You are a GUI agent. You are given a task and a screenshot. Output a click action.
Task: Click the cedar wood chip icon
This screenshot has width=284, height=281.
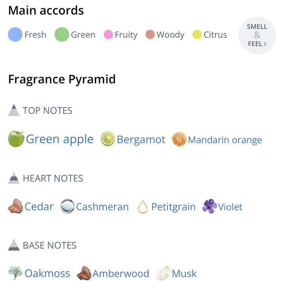tap(15, 206)
